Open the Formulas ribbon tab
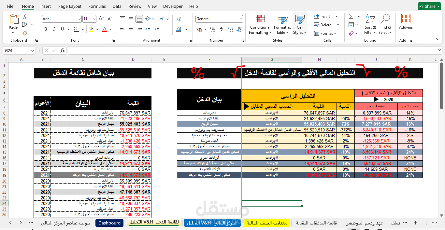 97,6
